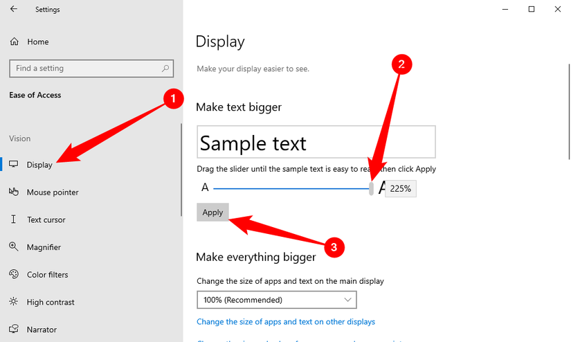Click the Make text bigger heading

[x=239, y=107]
